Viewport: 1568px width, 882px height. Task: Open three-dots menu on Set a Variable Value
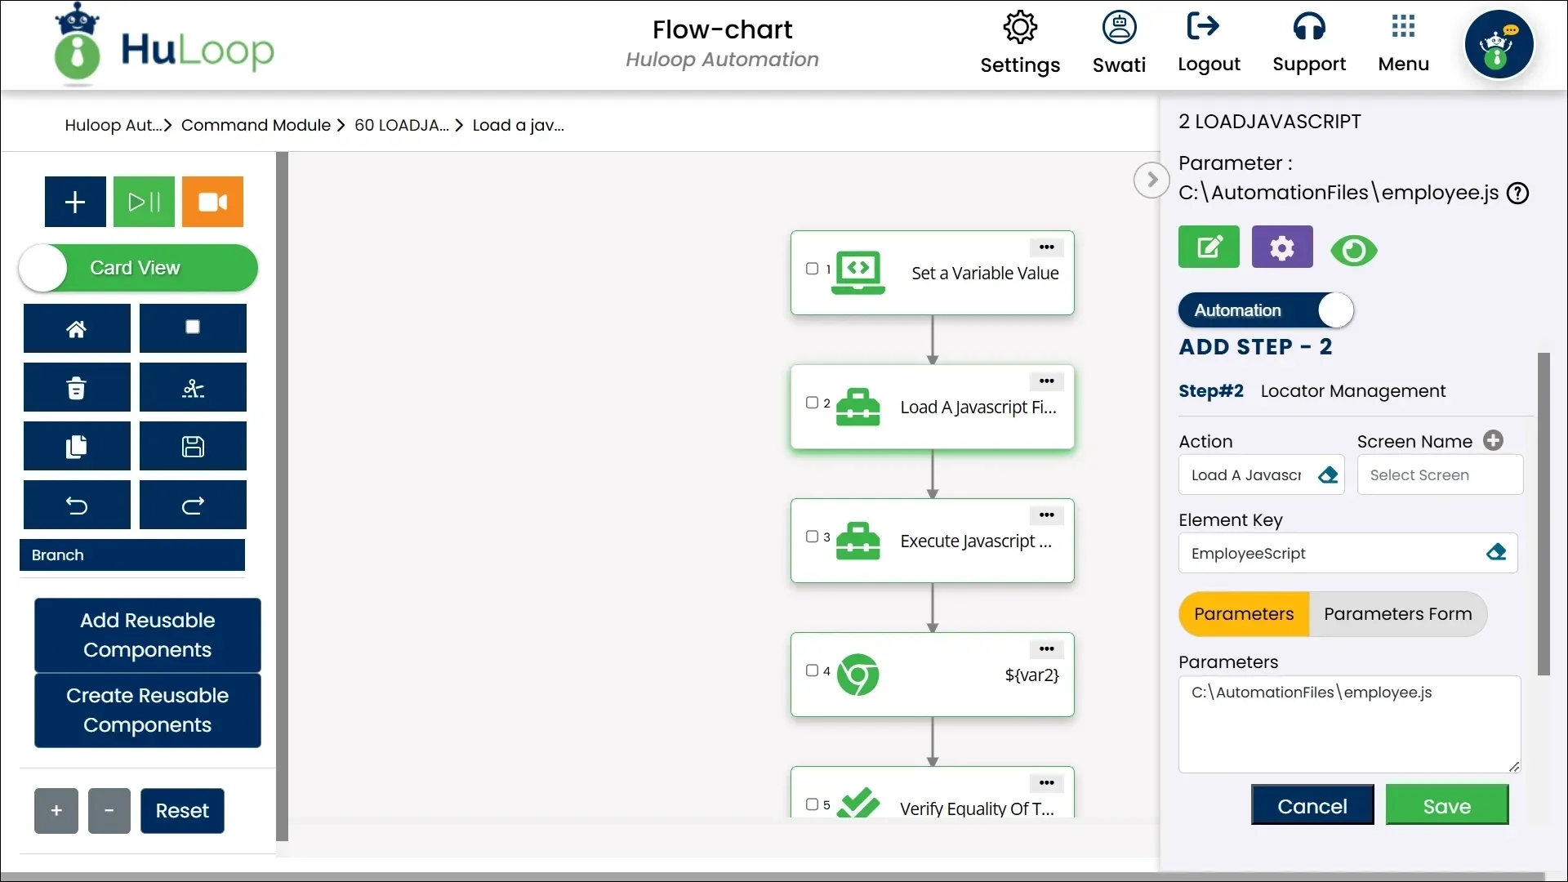click(1046, 247)
